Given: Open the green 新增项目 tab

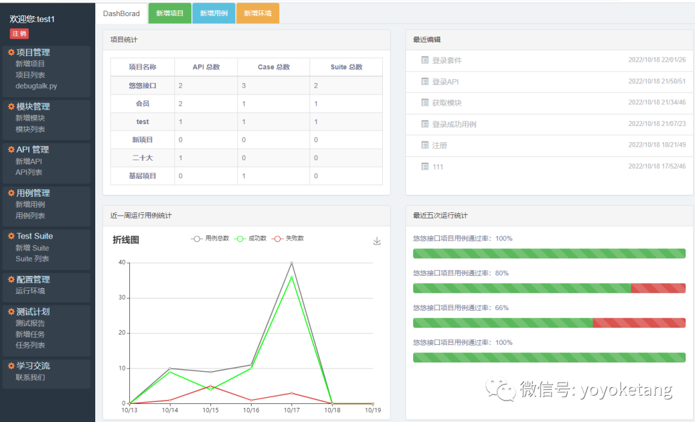Looking at the screenshot, I should pyautogui.click(x=170, y=14).
